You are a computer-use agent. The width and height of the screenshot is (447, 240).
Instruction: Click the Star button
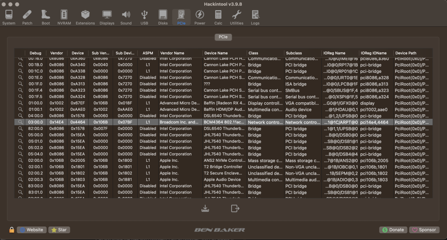[x=59, y=230]
